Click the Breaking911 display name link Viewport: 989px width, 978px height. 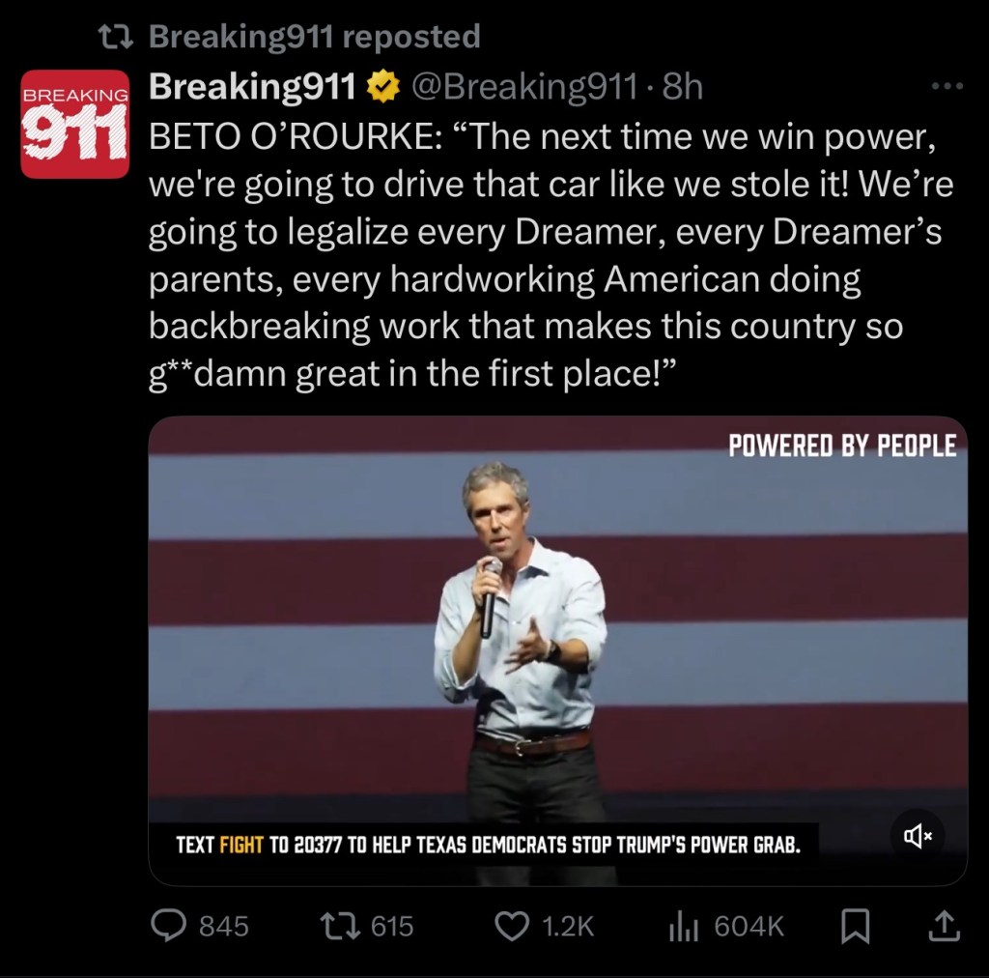click(251, 89)
